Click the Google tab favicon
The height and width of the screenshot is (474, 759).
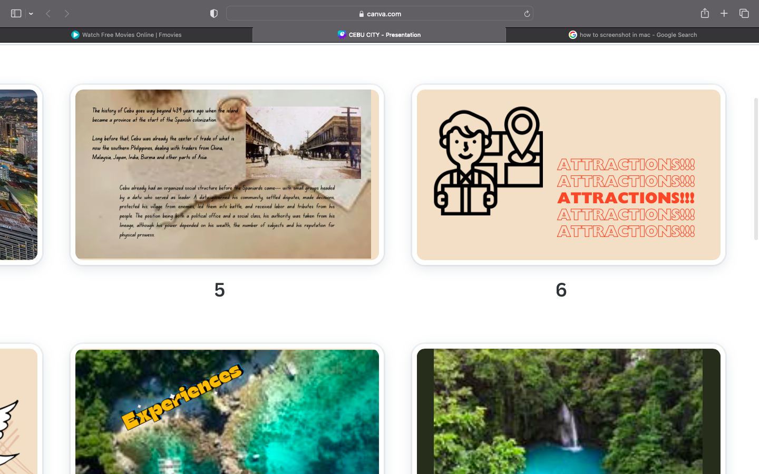pyautogui.click(x=573, y=35)
